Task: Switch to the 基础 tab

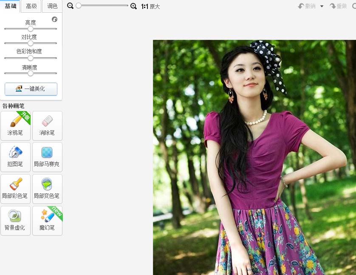Action: pyautogui.click(x=10, y=6)
